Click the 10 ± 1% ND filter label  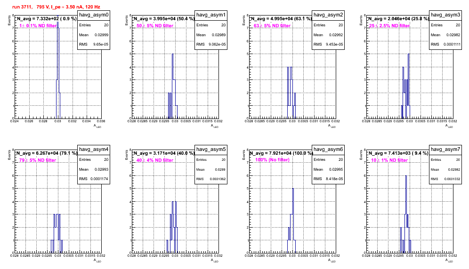pos(389,160)
